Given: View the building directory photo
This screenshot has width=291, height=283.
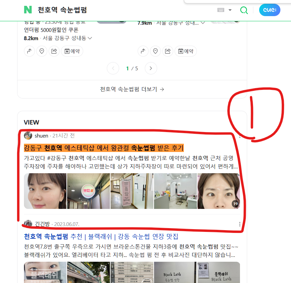Looking at the screenshot, I should (132, 272).
